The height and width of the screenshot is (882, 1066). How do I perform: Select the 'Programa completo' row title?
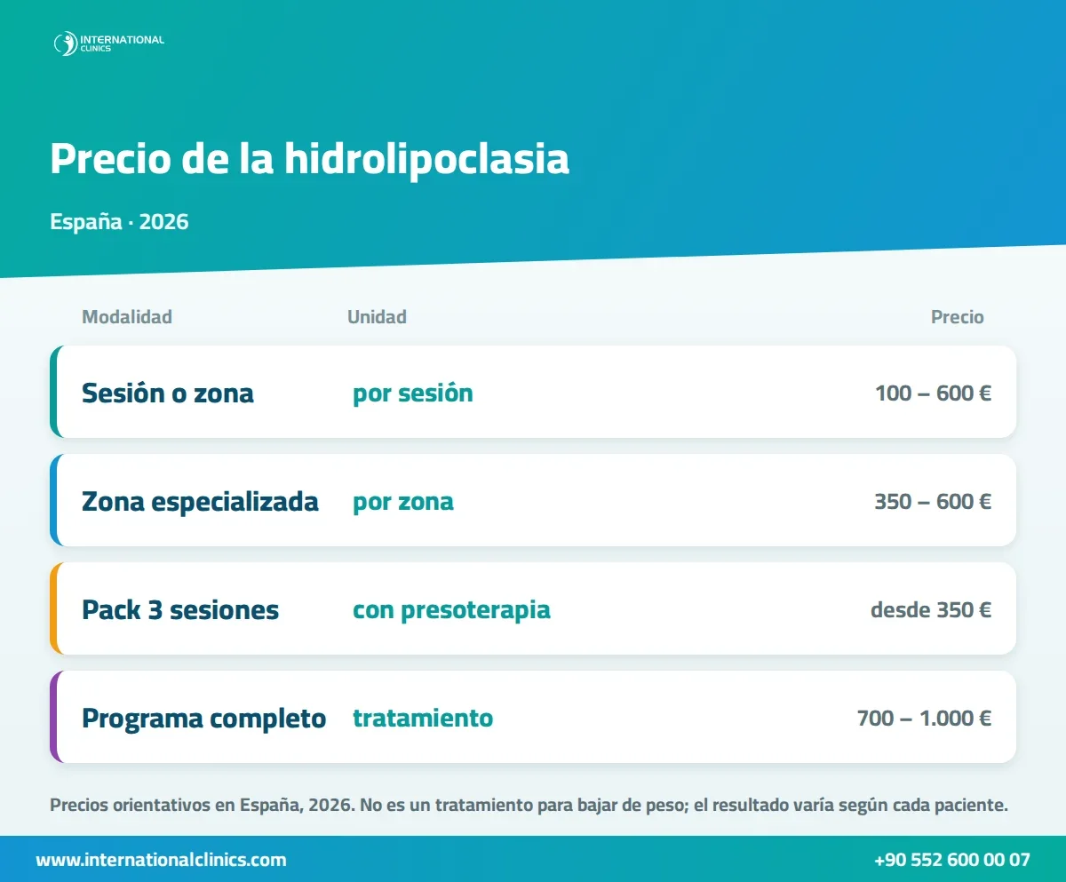[204, 719]
